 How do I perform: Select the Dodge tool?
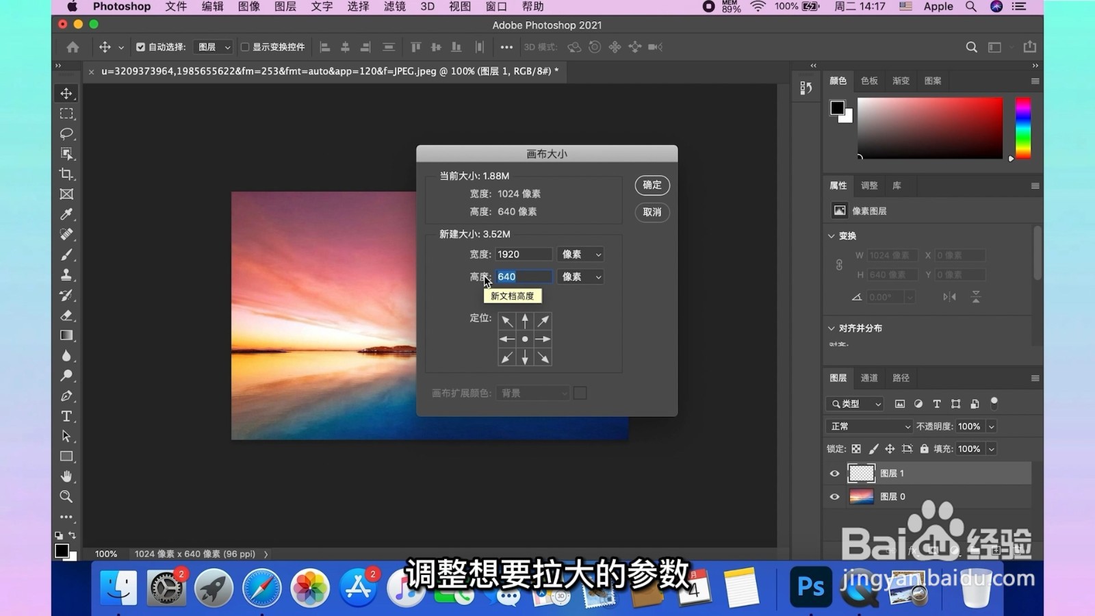[x=66, y=376]
